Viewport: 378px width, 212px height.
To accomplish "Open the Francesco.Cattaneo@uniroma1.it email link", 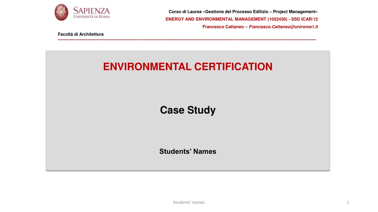I will (283, 26).
